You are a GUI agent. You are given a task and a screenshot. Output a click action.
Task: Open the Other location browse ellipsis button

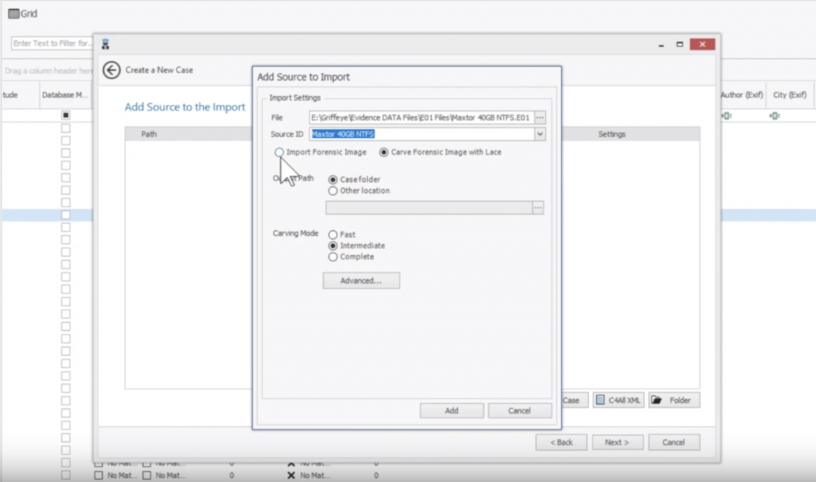coord(539,207)
